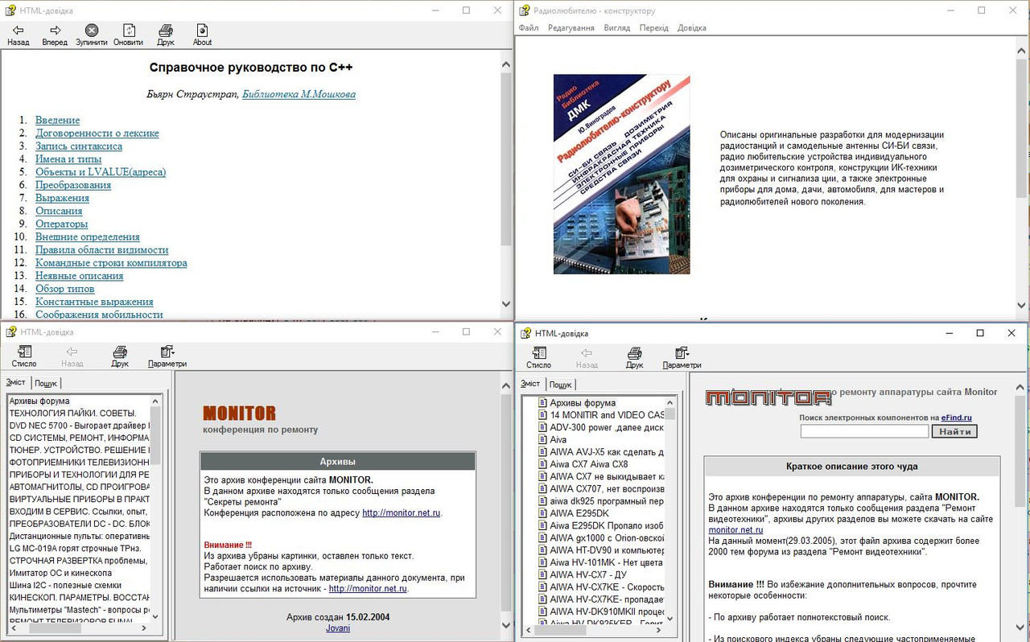Select the 'DVD NEC 5700' topic
This screenshot has width=1030, height=642.
pyautogui.click(x=79, y=426)
